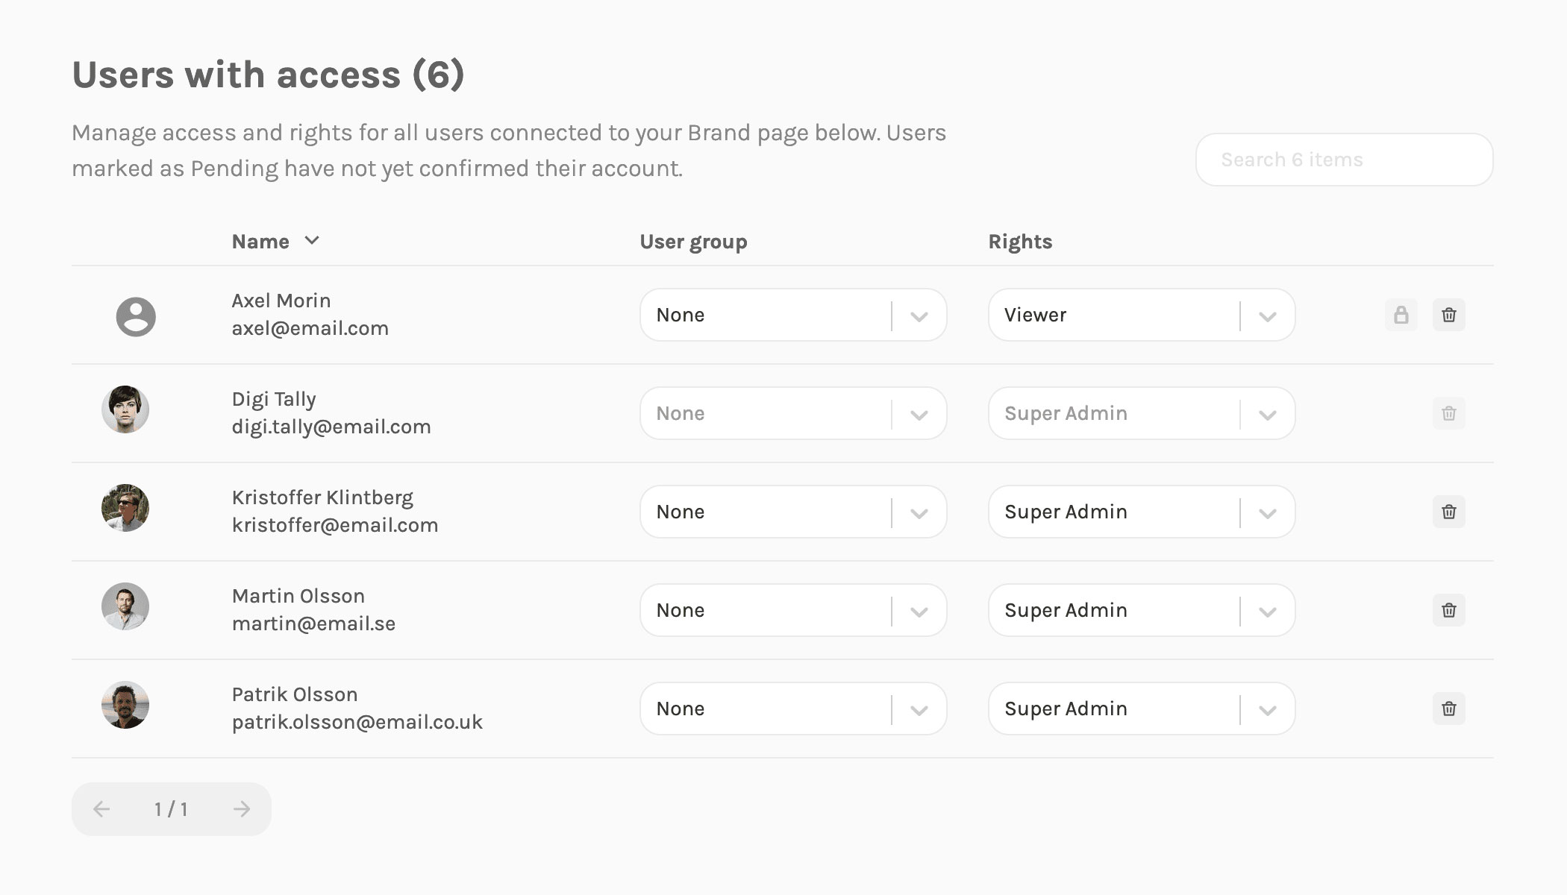The image size is (1567, 895).
Task: Click trash icon in Digi Tally row
Action: click(x=1448, y=413)
